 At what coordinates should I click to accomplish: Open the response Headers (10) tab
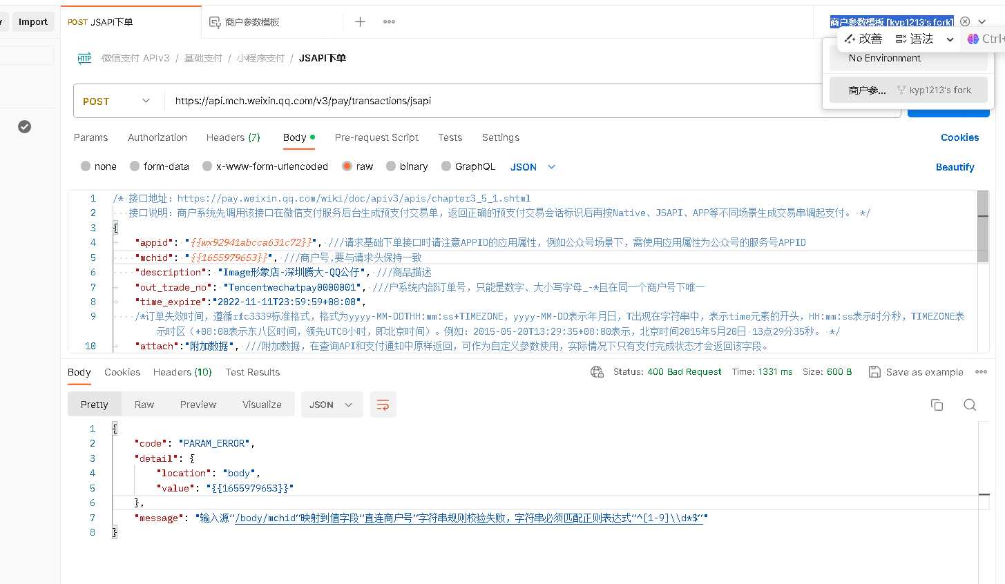pos(182,372)
